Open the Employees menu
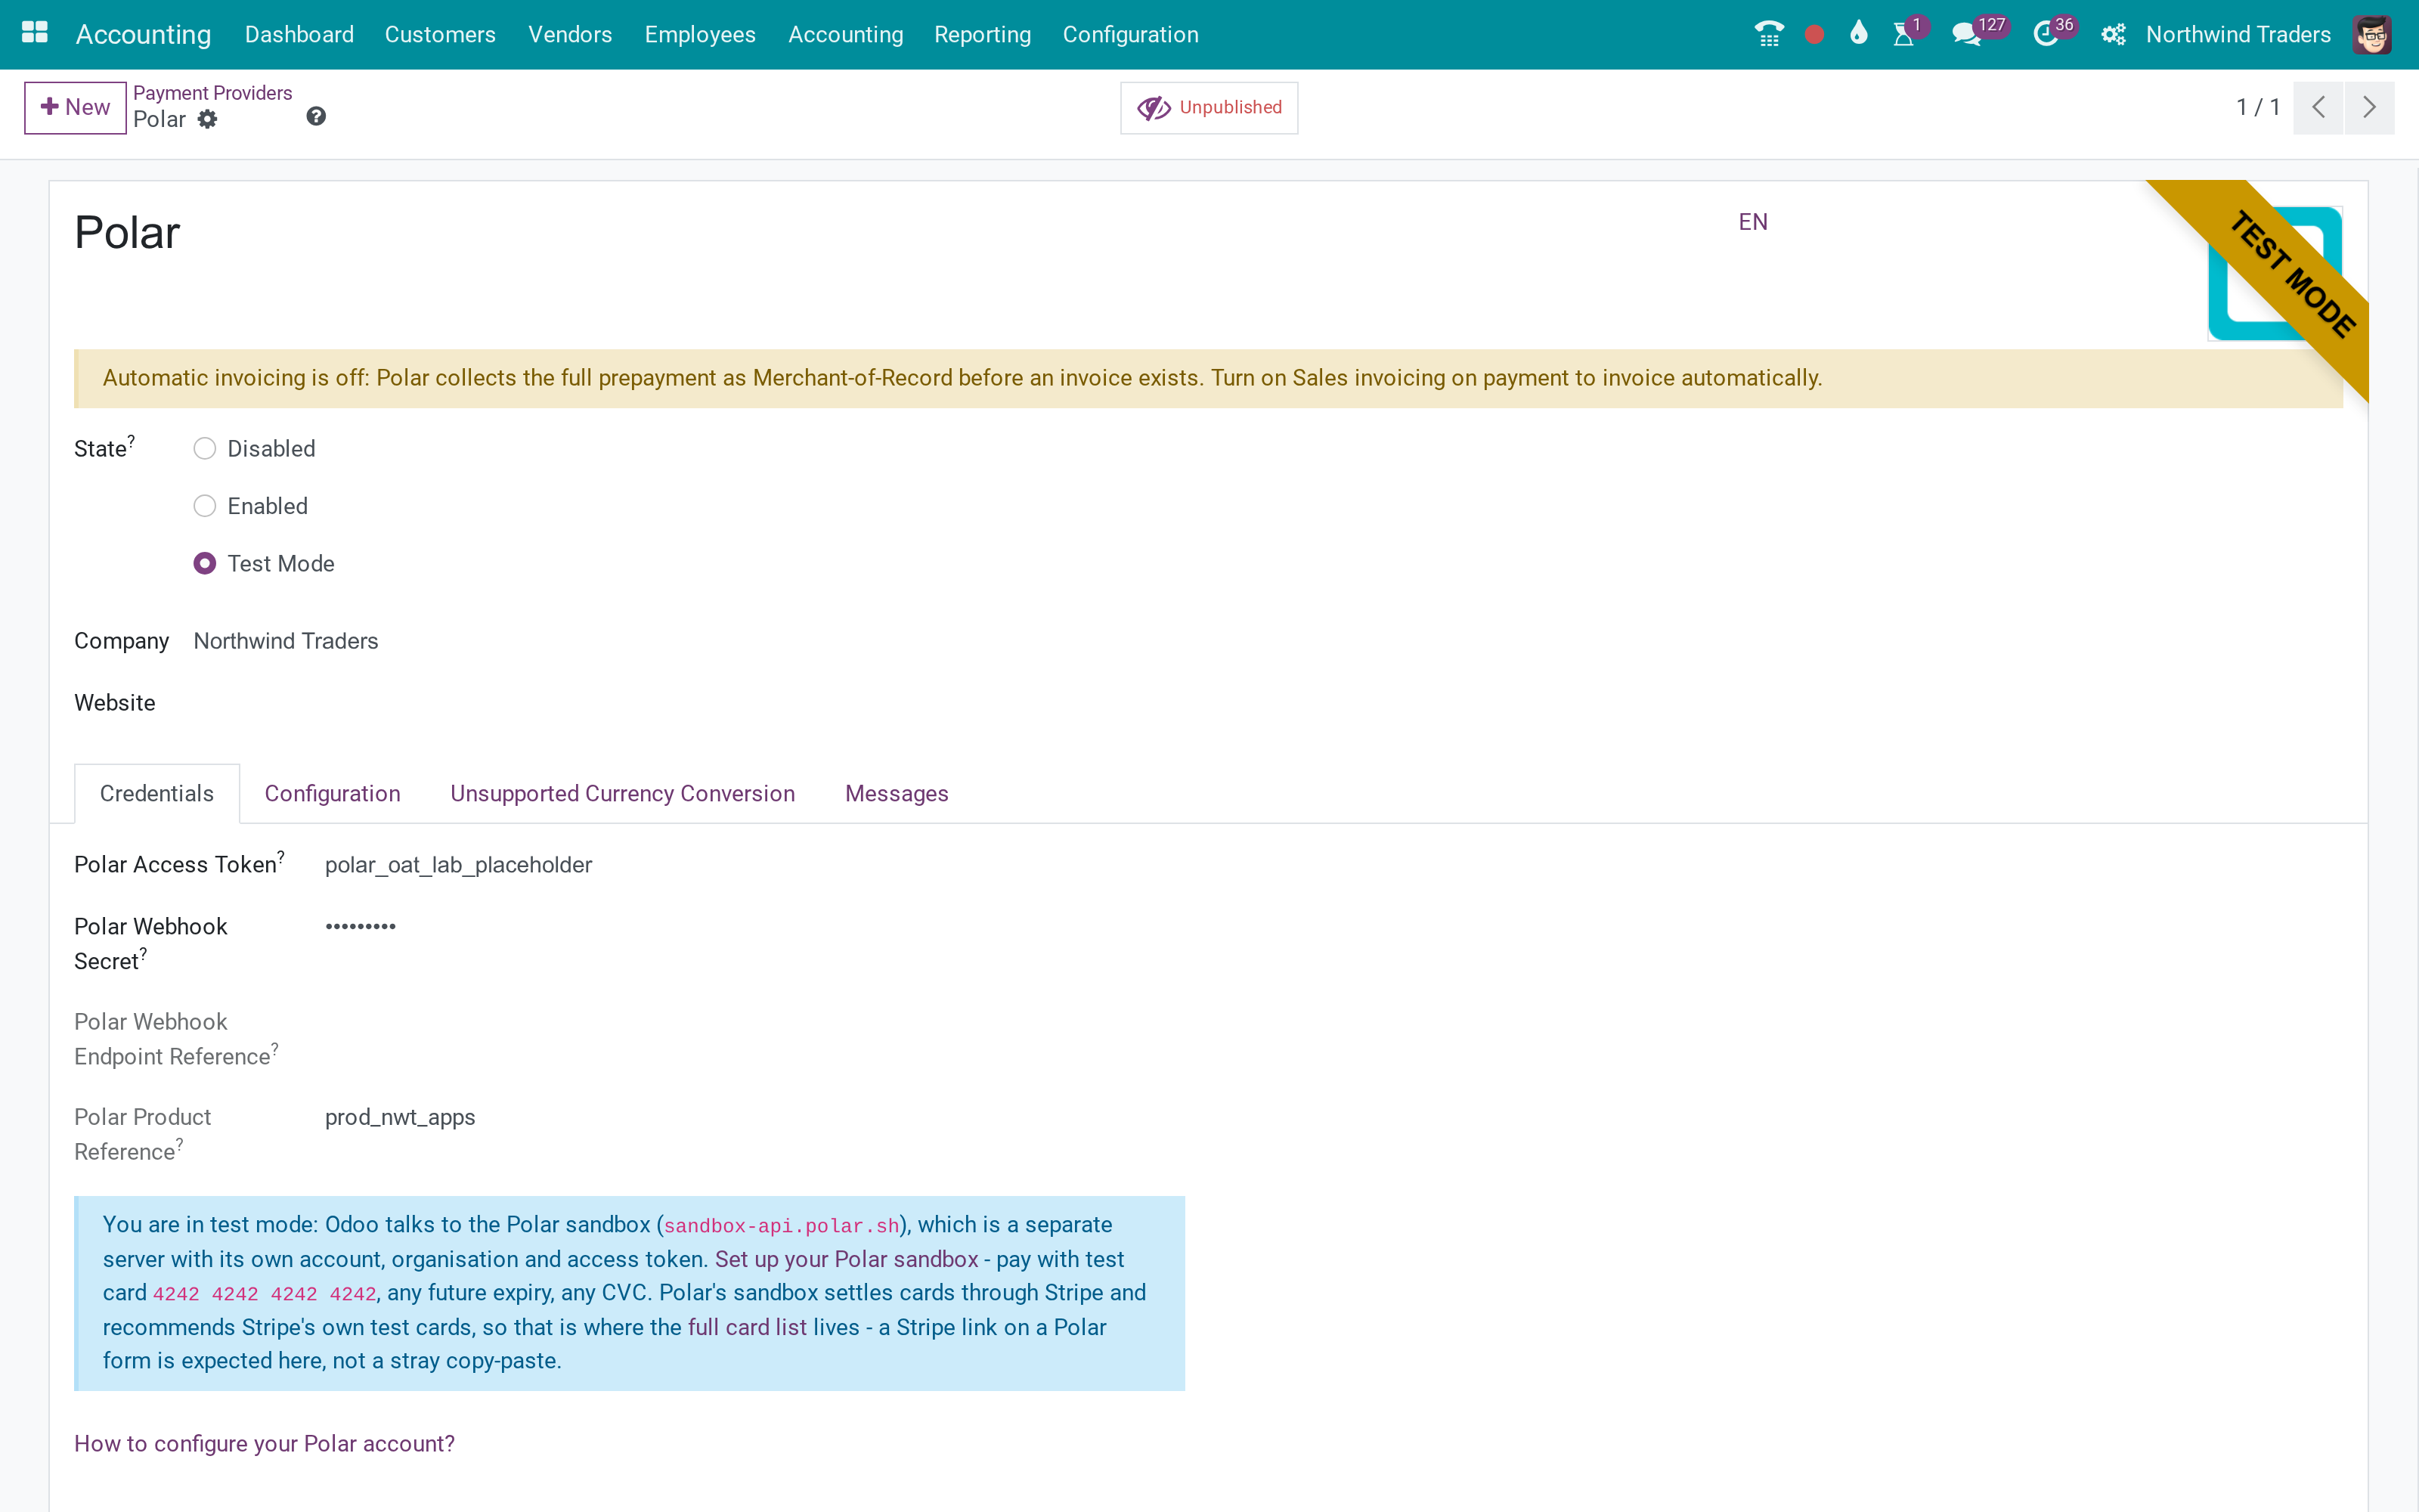 click(x=700, y=34)
